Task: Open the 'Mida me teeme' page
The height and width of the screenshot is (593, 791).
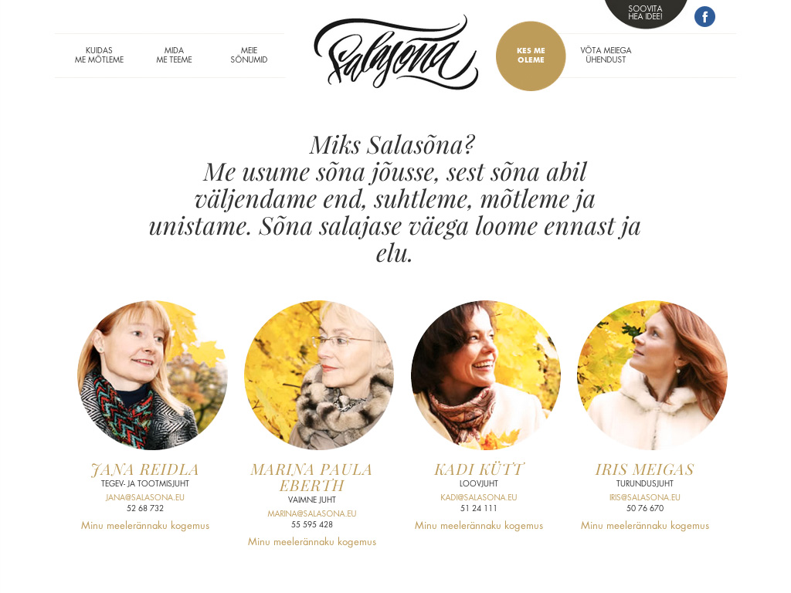Action: [174, 55]
